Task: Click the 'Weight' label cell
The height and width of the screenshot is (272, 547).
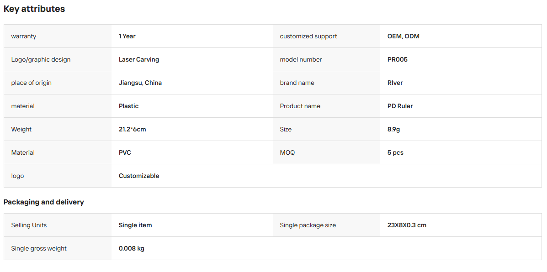Action: pyautogui.click(x=58, y=129)
